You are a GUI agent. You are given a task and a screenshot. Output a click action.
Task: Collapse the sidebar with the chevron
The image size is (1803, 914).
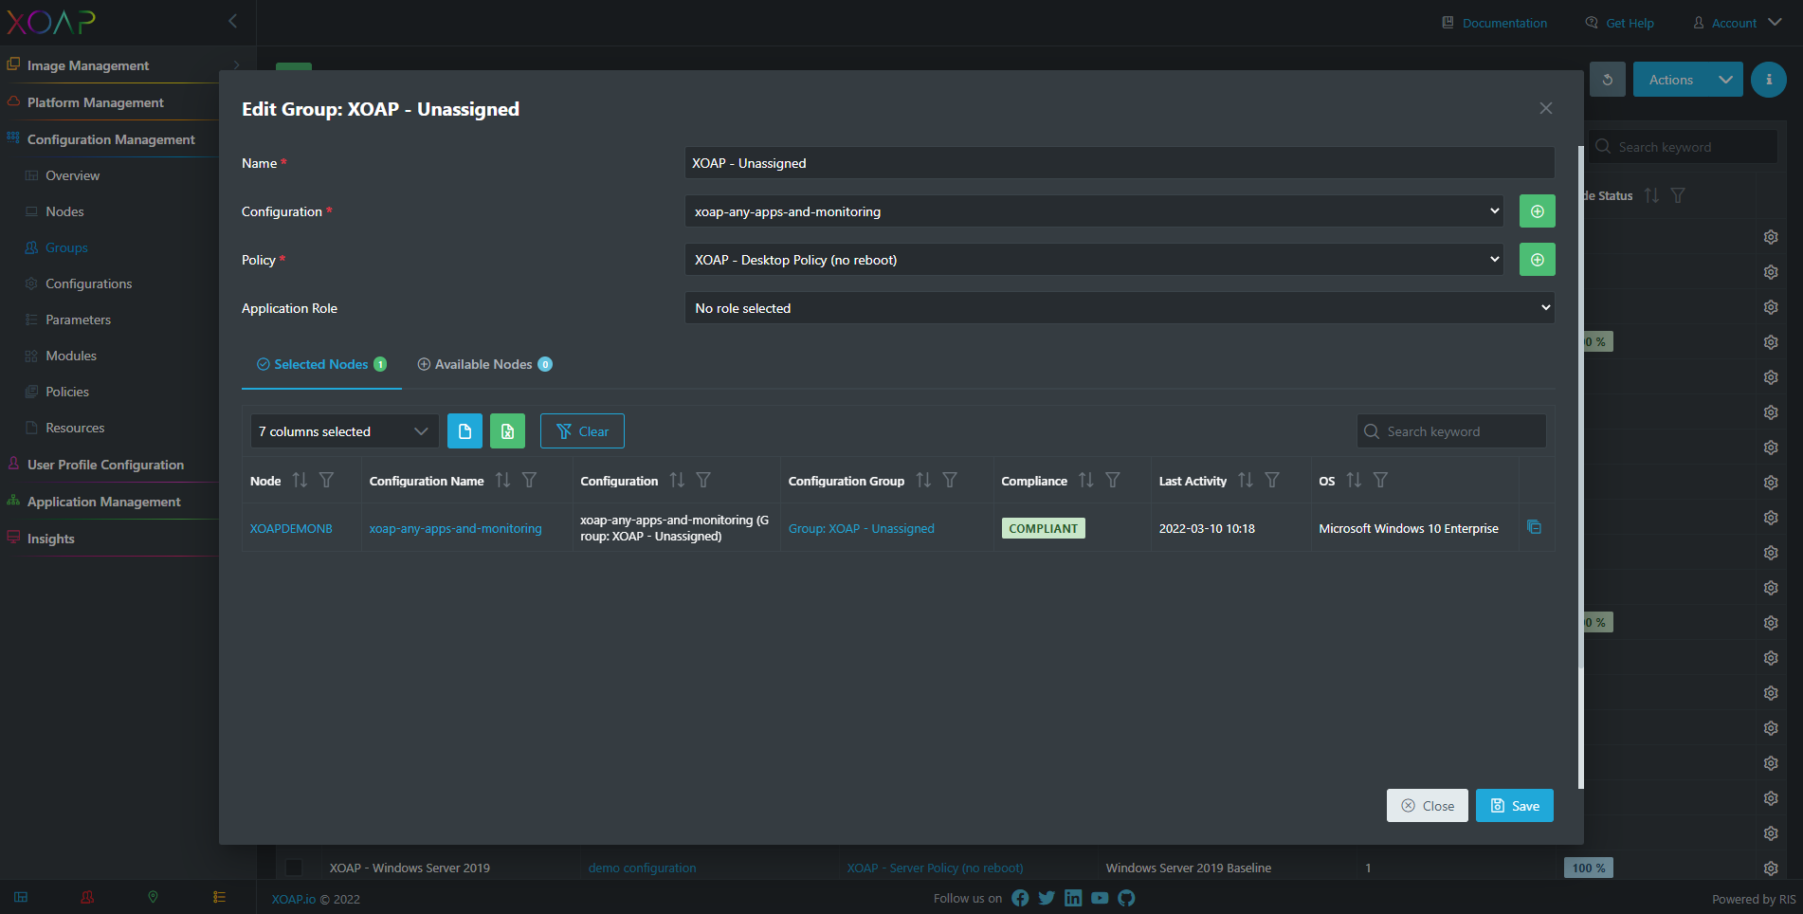tap(233, 21)
